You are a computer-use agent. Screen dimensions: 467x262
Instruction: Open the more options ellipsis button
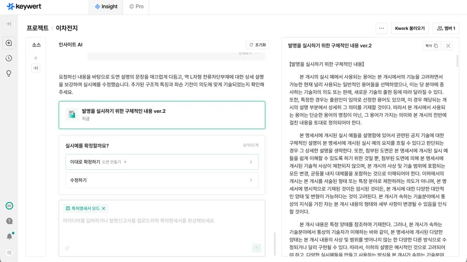[x=381, y=28]
